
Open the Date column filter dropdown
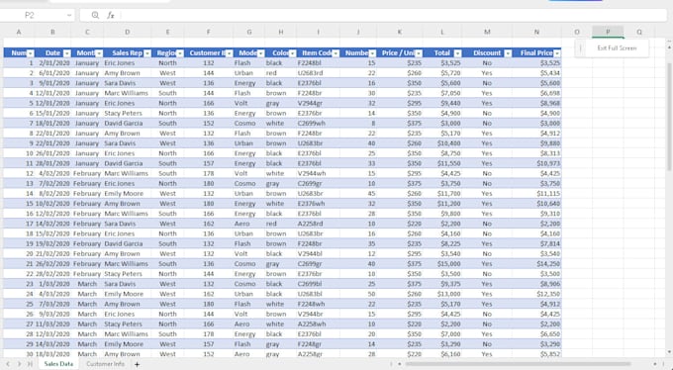point(66,53)
